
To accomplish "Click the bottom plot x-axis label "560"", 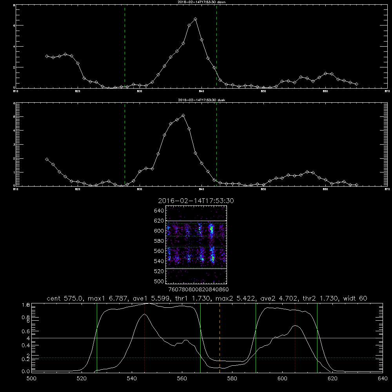I will [182, 379].
